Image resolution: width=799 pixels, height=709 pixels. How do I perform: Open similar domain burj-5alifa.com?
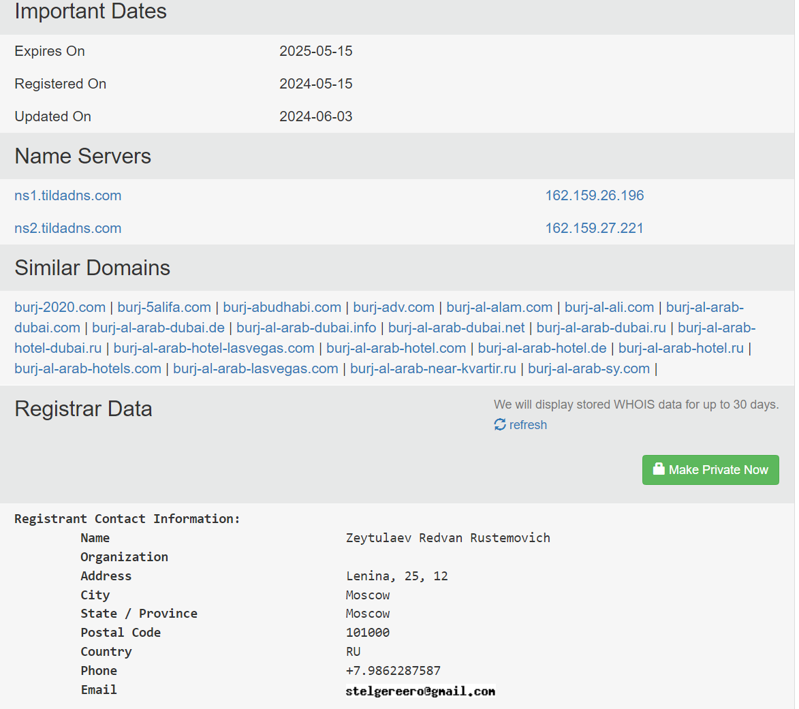(164, 307)
